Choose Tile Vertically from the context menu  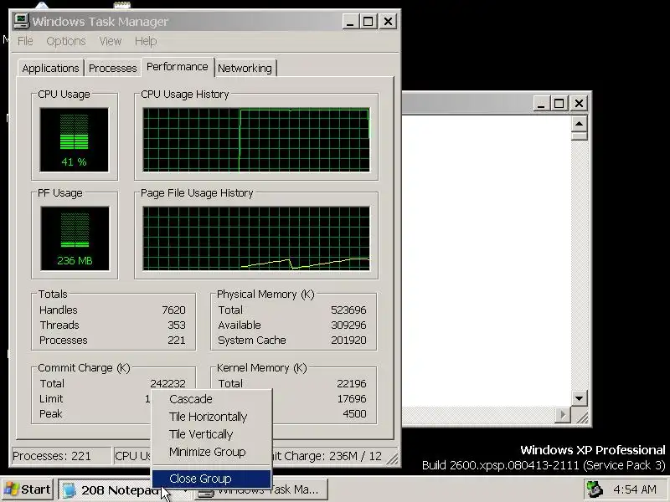[x=212, y=434]
